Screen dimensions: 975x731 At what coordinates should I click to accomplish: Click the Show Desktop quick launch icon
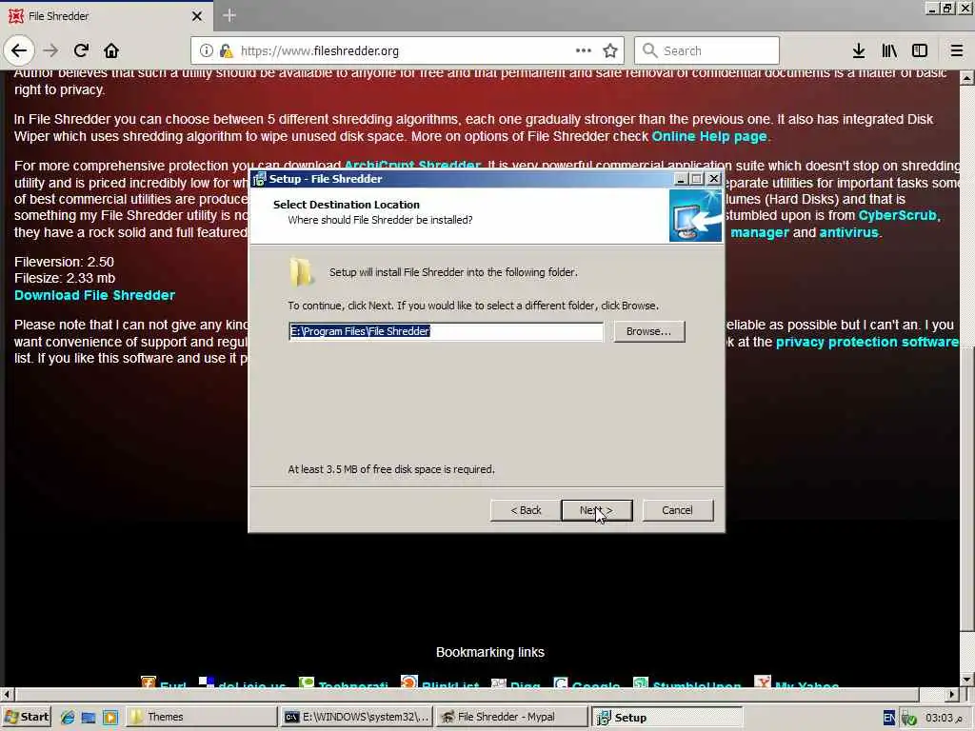(x=89, y=718)
